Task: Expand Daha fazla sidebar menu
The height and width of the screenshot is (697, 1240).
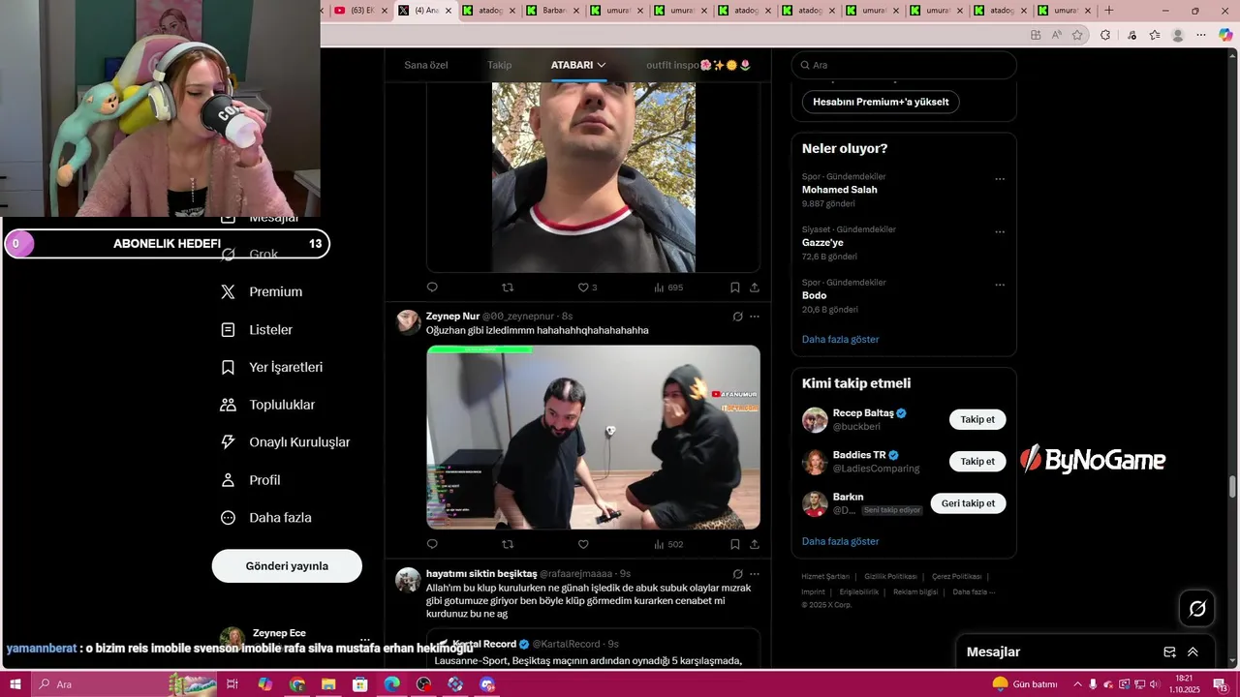Action: click(x=265, y=518)
